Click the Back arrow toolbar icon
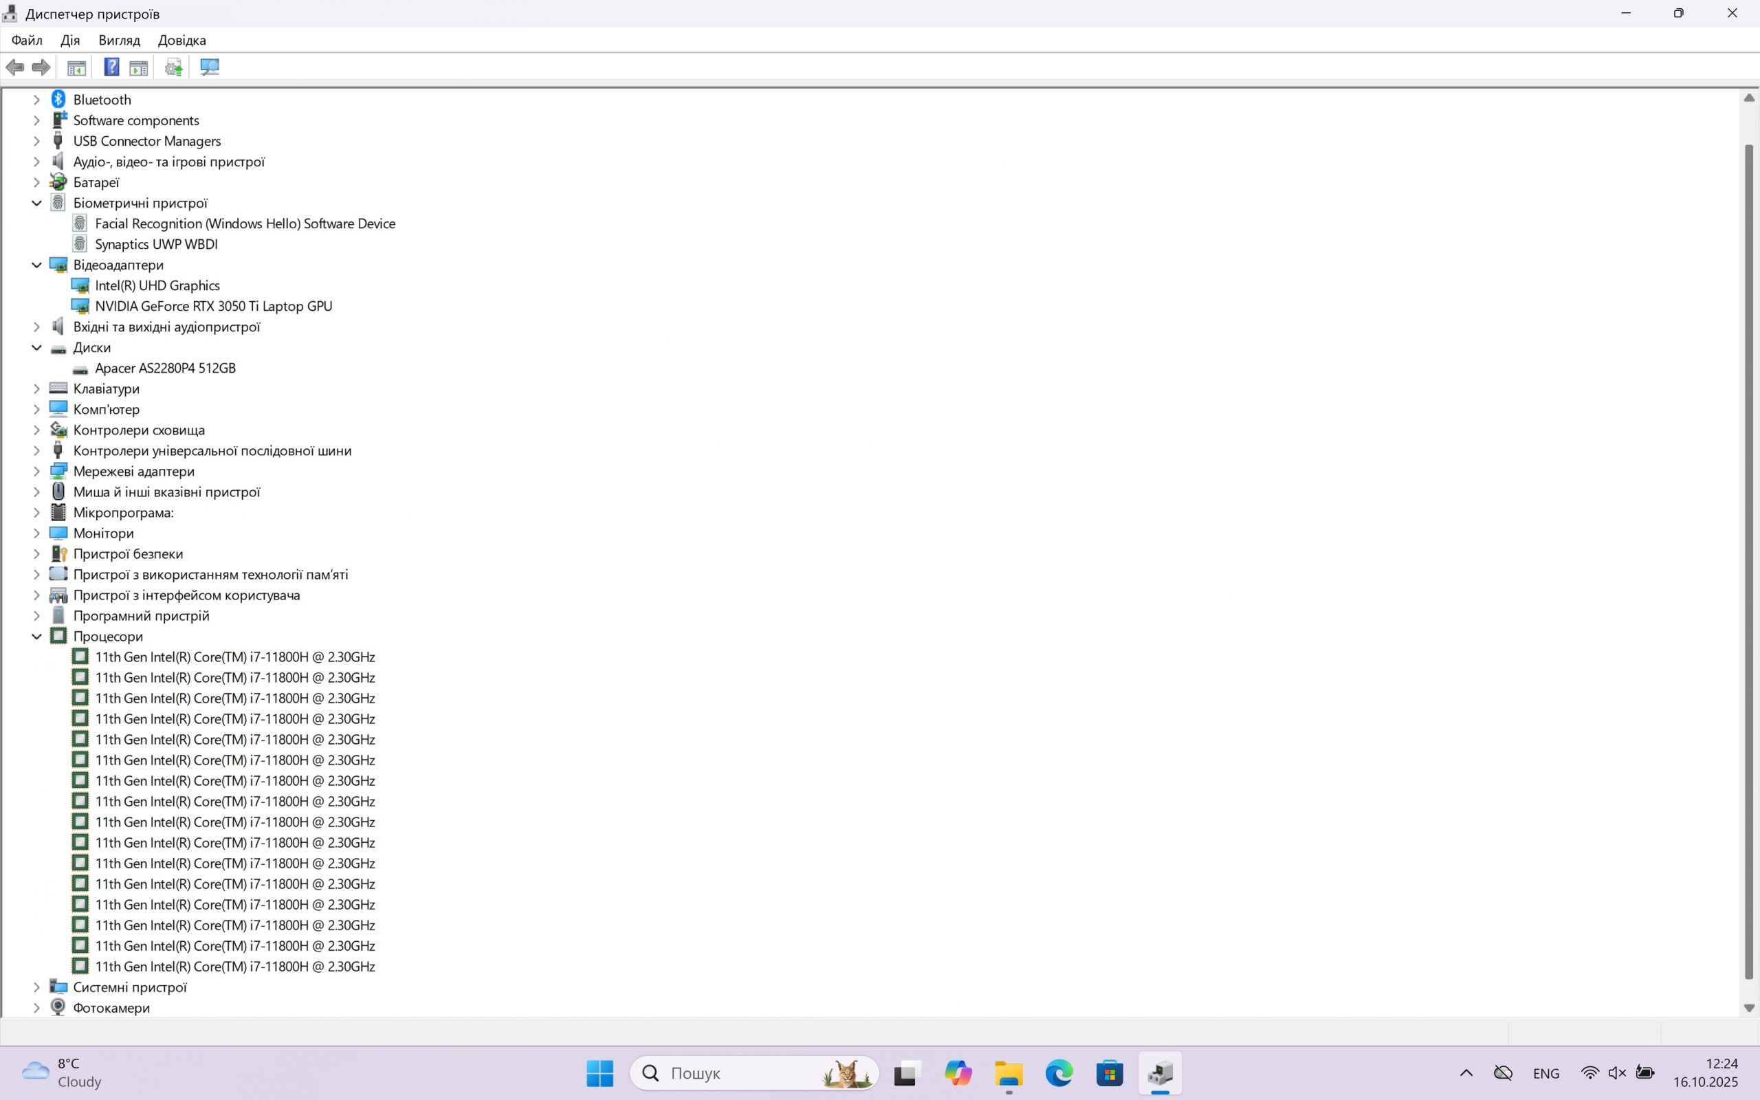1760x1100 pixels. (14, 67)
